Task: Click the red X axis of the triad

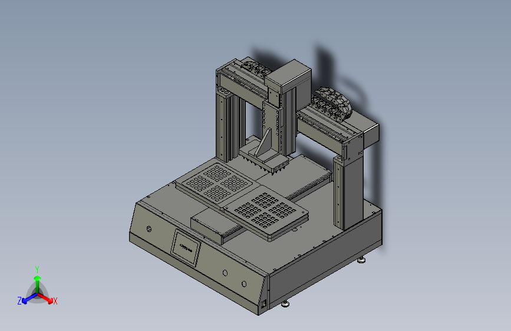Action: [x=45, y=298]
